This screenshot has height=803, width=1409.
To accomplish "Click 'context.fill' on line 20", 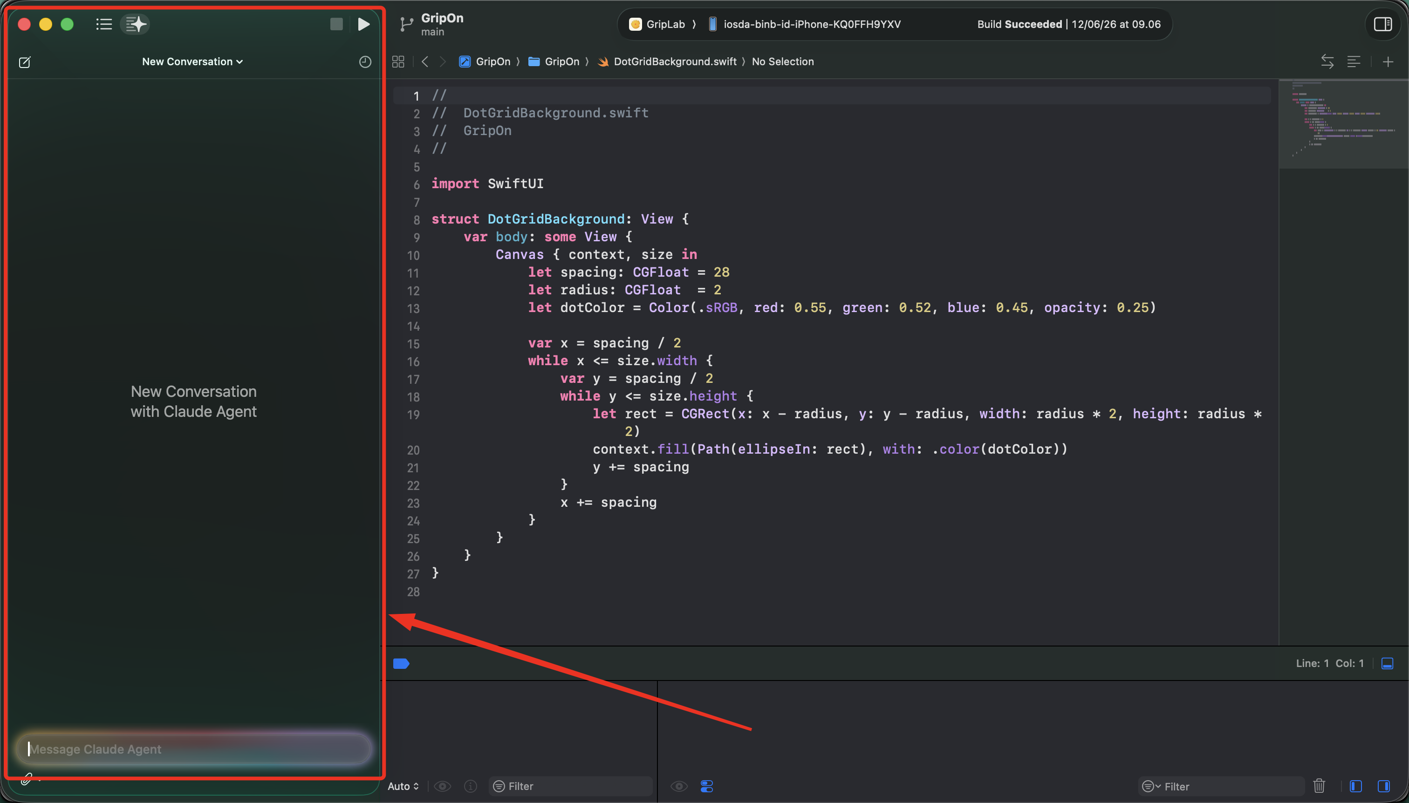I will coord(641,449).
